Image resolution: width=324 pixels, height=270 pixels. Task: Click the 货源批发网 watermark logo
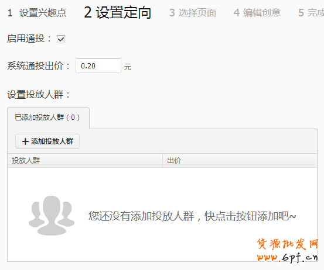[x=288, y=244]
